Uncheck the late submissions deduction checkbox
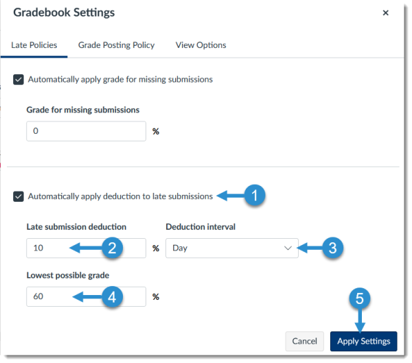This screenshot has width=412, height=363. click(x=19, y=197)
